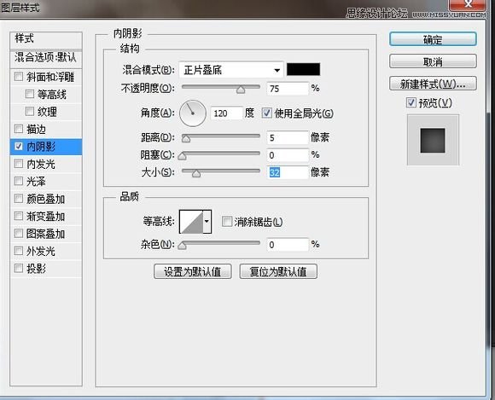
Task: Select the 投影 list entry label
Action: click(36, 269)
